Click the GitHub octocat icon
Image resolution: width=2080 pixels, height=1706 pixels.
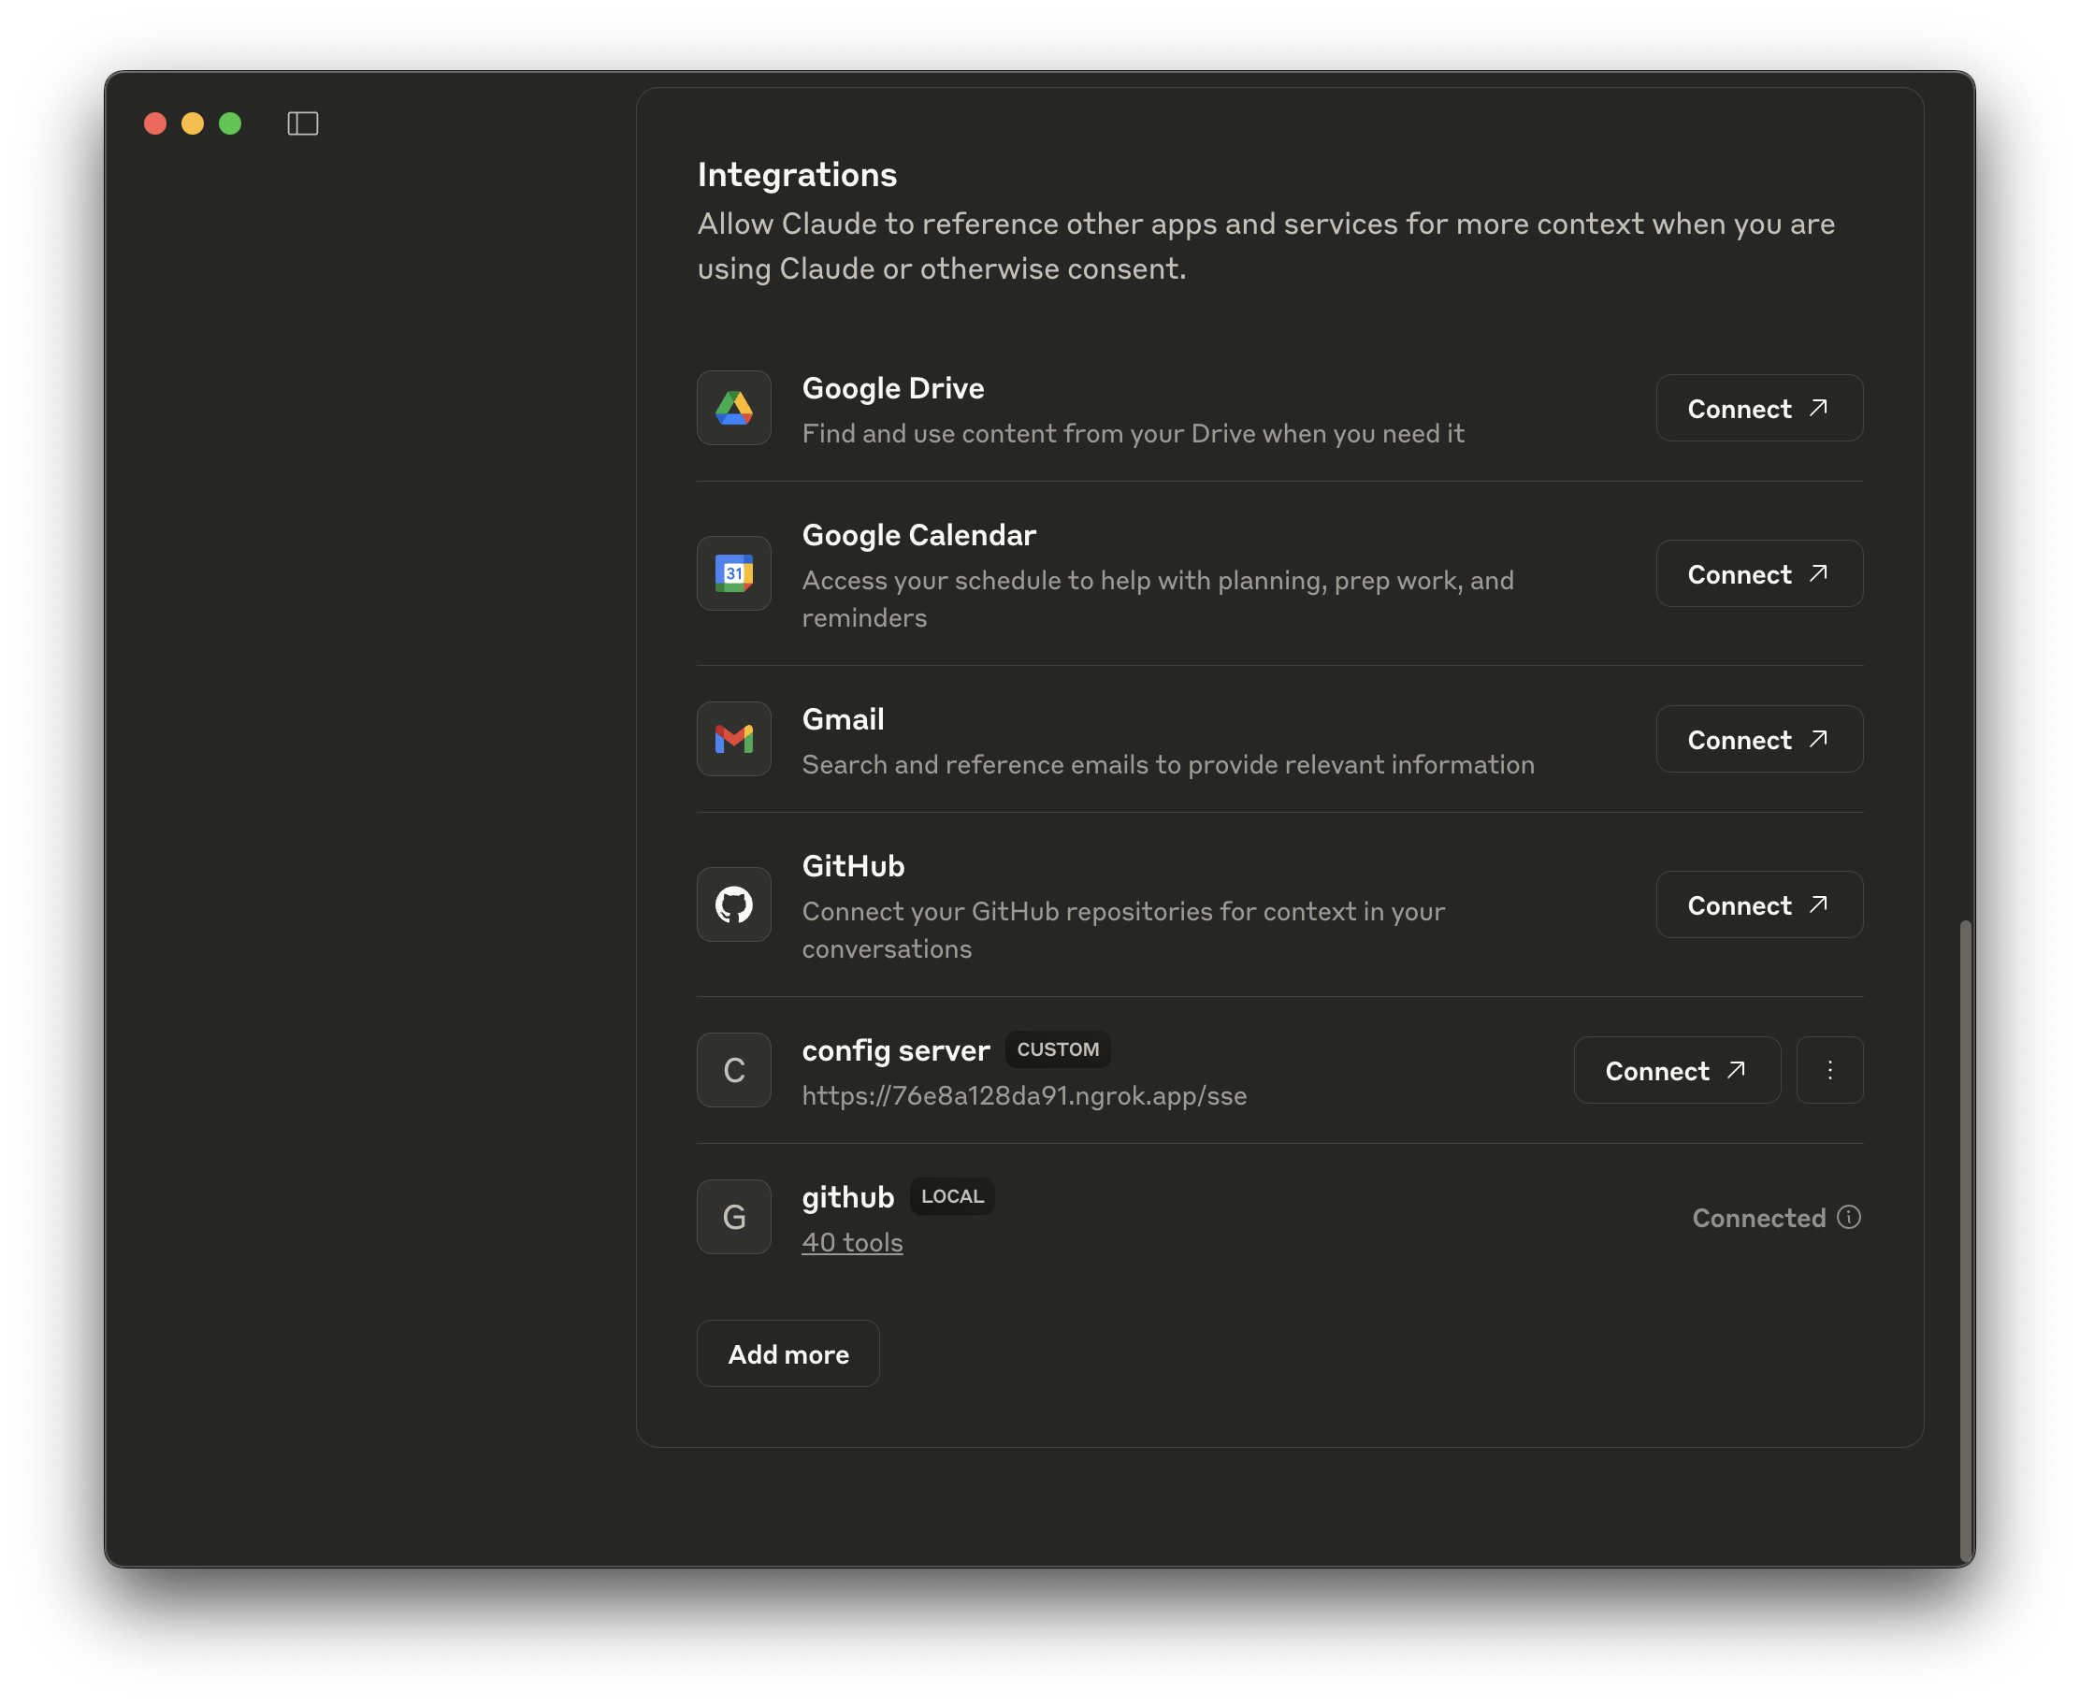point(734,904)
